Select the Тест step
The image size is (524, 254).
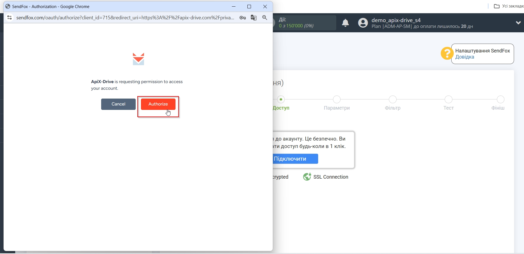[449, 104]
